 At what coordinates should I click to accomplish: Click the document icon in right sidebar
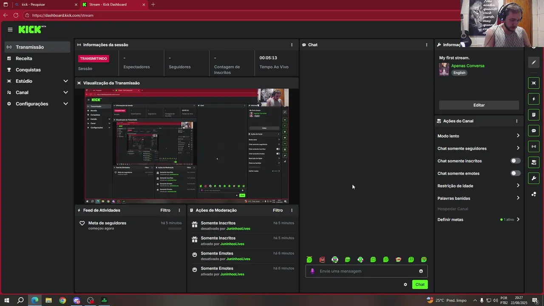pos(534,115)
